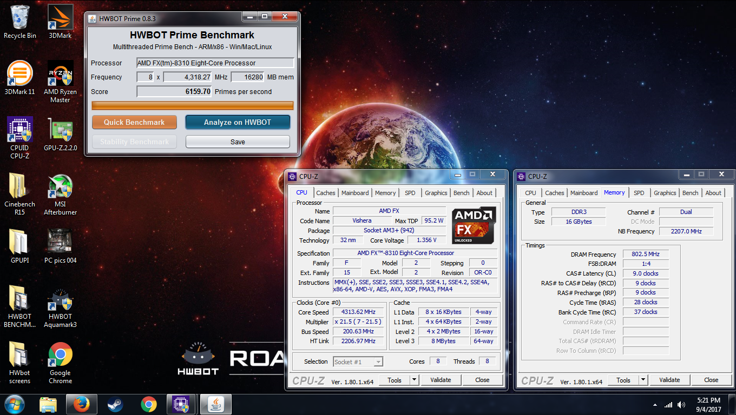The width and height of the screenshot is (736, 415).
Task: Click the Save button in HWBOT Prime
Action: 238,142
